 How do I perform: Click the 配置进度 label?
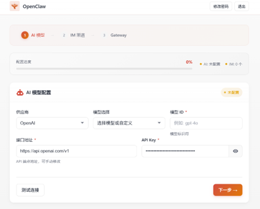[24, 62]
